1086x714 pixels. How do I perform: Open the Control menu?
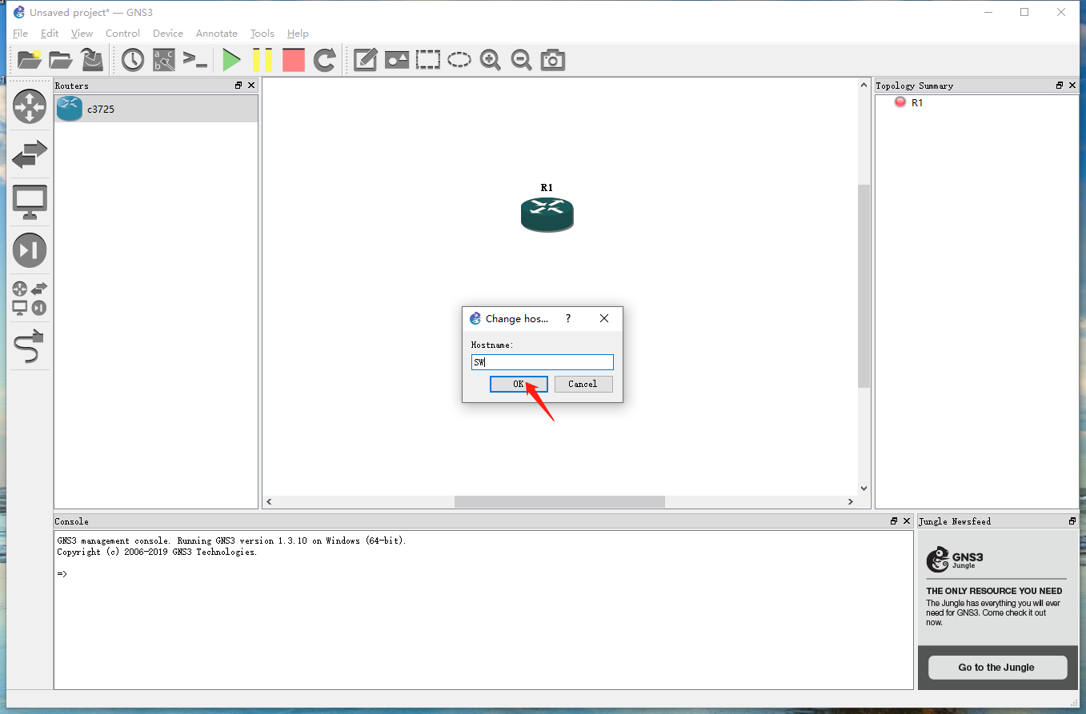click(122, 34)
